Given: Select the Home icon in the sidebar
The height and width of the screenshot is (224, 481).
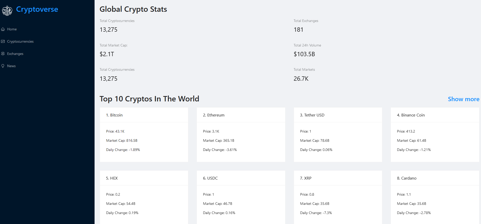Looking at the screenshot, I should click(x=3, y=29).
